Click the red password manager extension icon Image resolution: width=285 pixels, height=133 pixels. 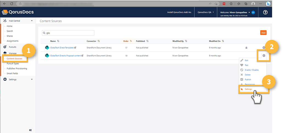[x=224, y=4]
